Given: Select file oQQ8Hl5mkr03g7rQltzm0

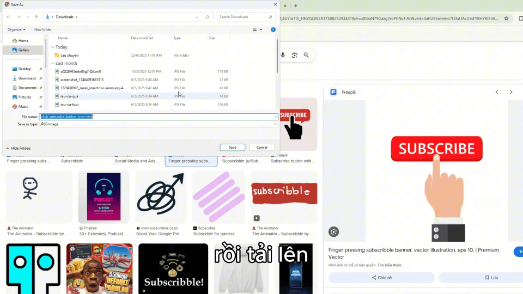Looking at the screenshot, I should point(81,72).
